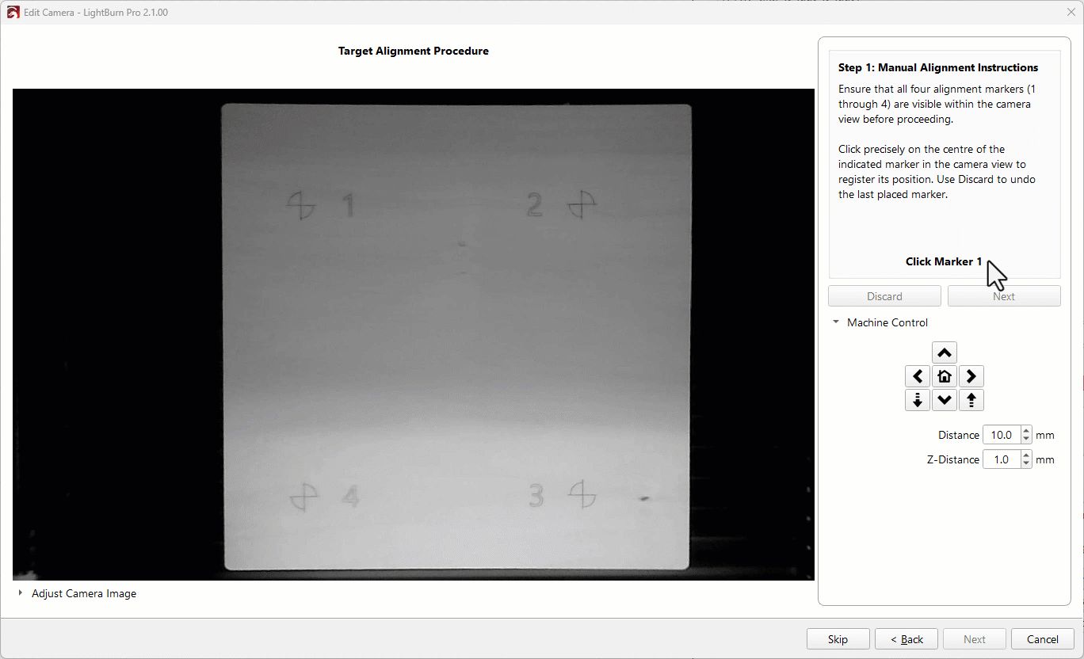Cancel the camera alignment wizard
Screen dimensions: 1084x659
tap(1043, 639)
